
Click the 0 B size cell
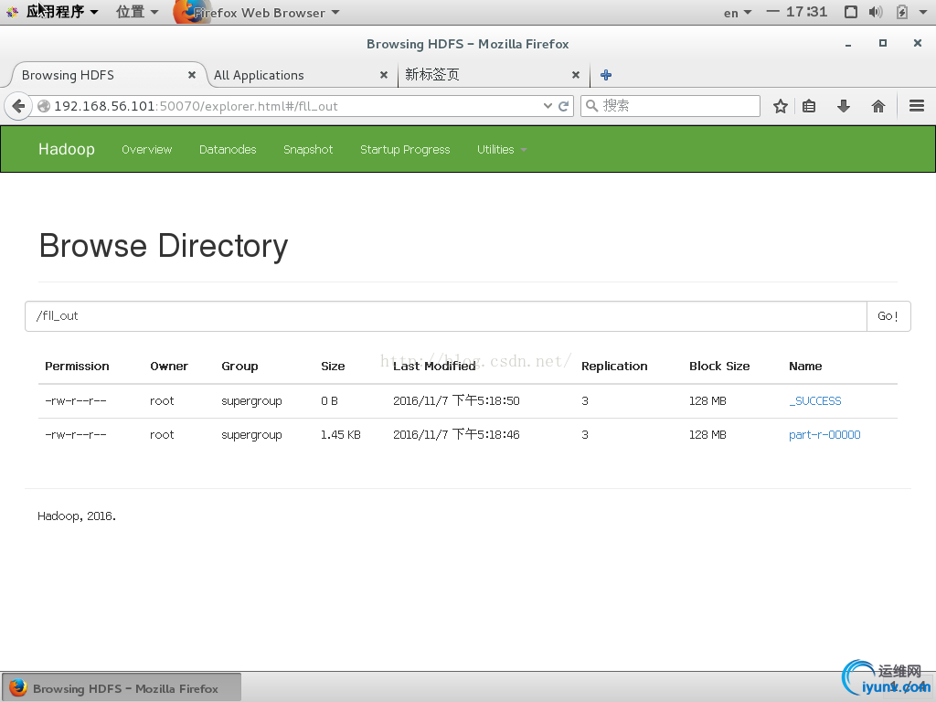(329, 400)
